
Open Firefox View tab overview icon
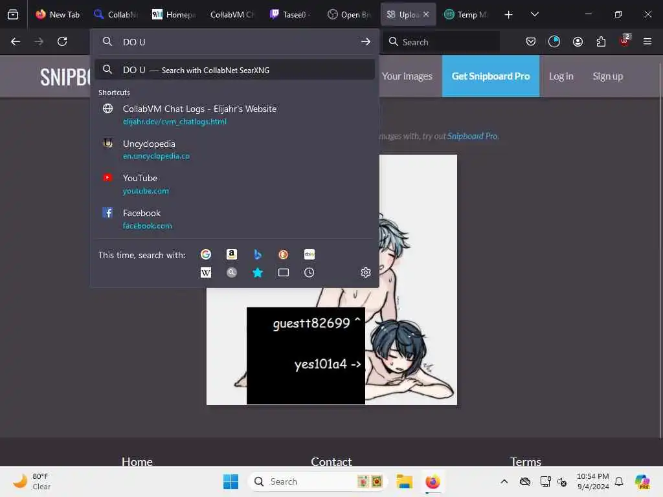(x=13, y=14)
